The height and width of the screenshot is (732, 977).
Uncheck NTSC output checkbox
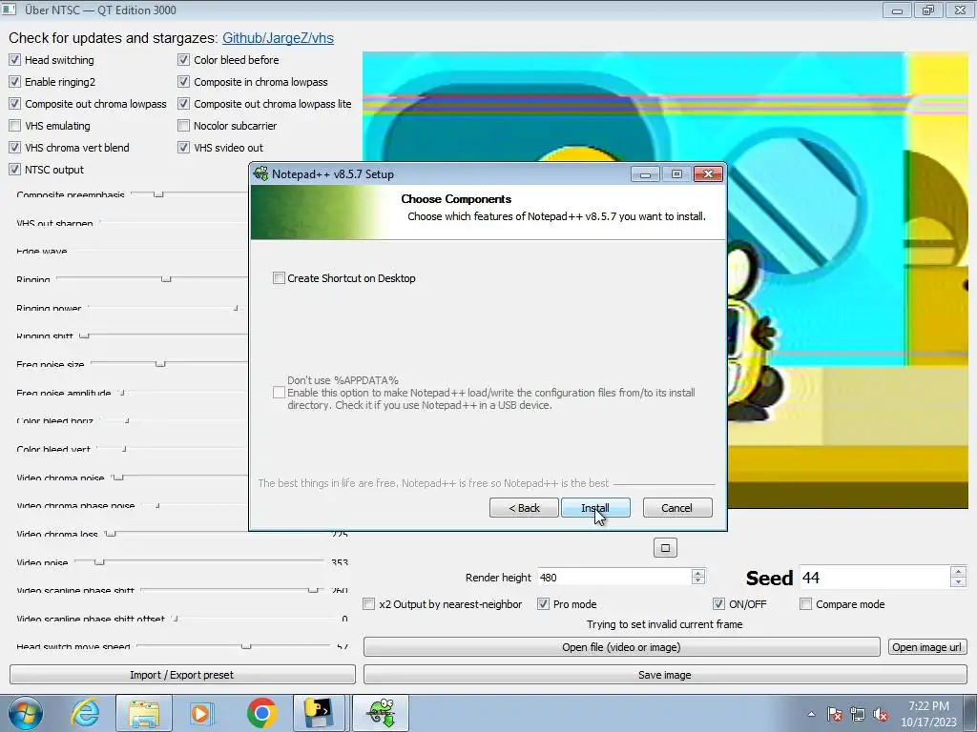click(x=15, y=170)
